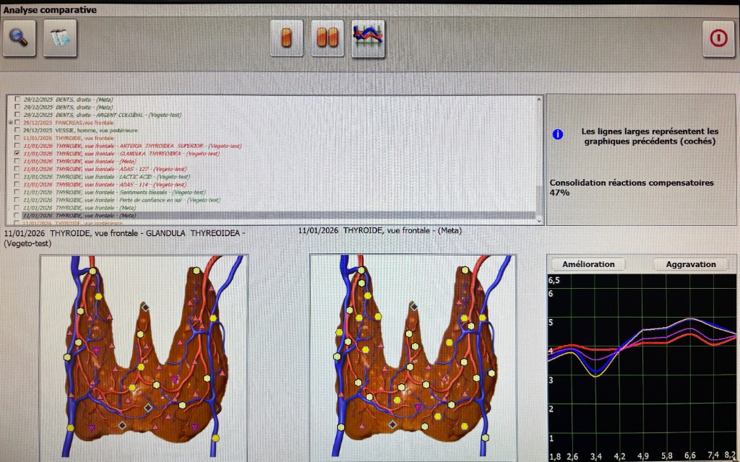The height and width of the screenshot is (462, 740).
Task: Click the Aggravation button
Action: (x=690, y=264)
